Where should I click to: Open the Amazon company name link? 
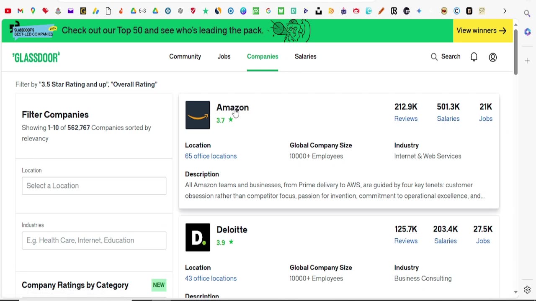pyautogui.click(x=232, y=107)
